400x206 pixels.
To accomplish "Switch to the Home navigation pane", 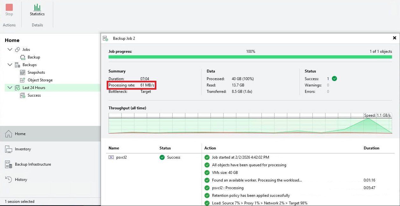I will pos(20,134).
